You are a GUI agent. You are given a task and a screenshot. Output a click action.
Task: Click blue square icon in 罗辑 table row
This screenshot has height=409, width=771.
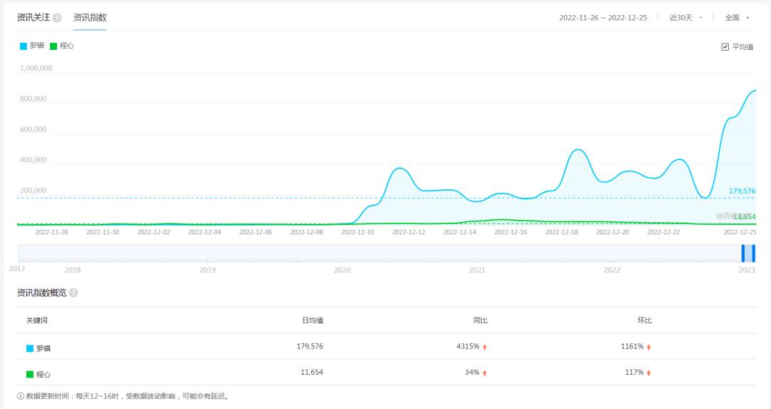coord(30,348)
